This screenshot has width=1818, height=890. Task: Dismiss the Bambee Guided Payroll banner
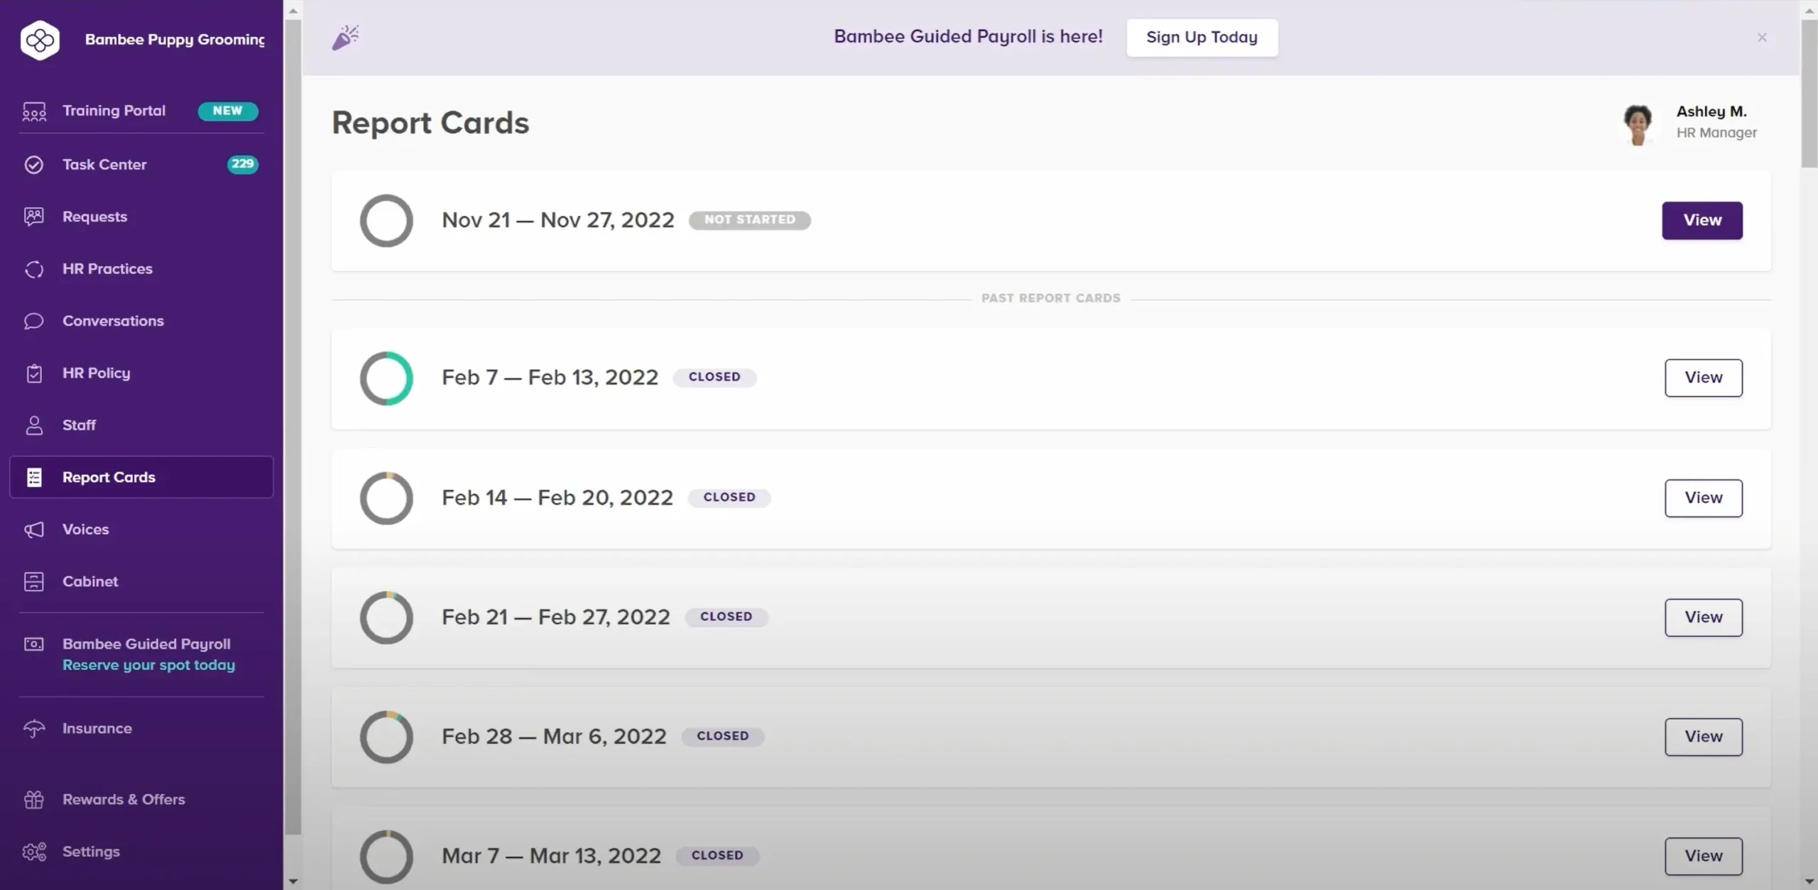(x=1762, y=37)
